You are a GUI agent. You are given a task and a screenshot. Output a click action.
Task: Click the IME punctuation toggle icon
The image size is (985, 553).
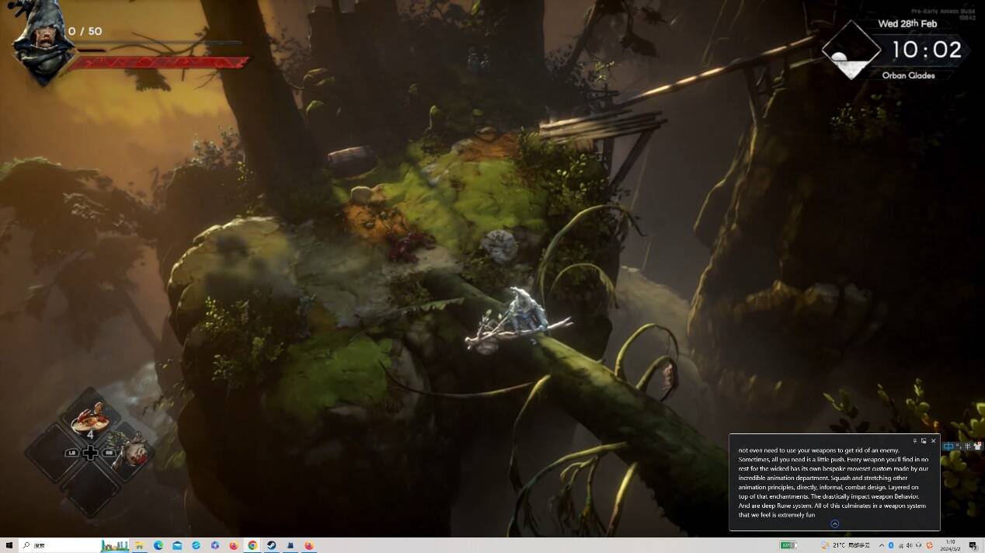point(959,446)
